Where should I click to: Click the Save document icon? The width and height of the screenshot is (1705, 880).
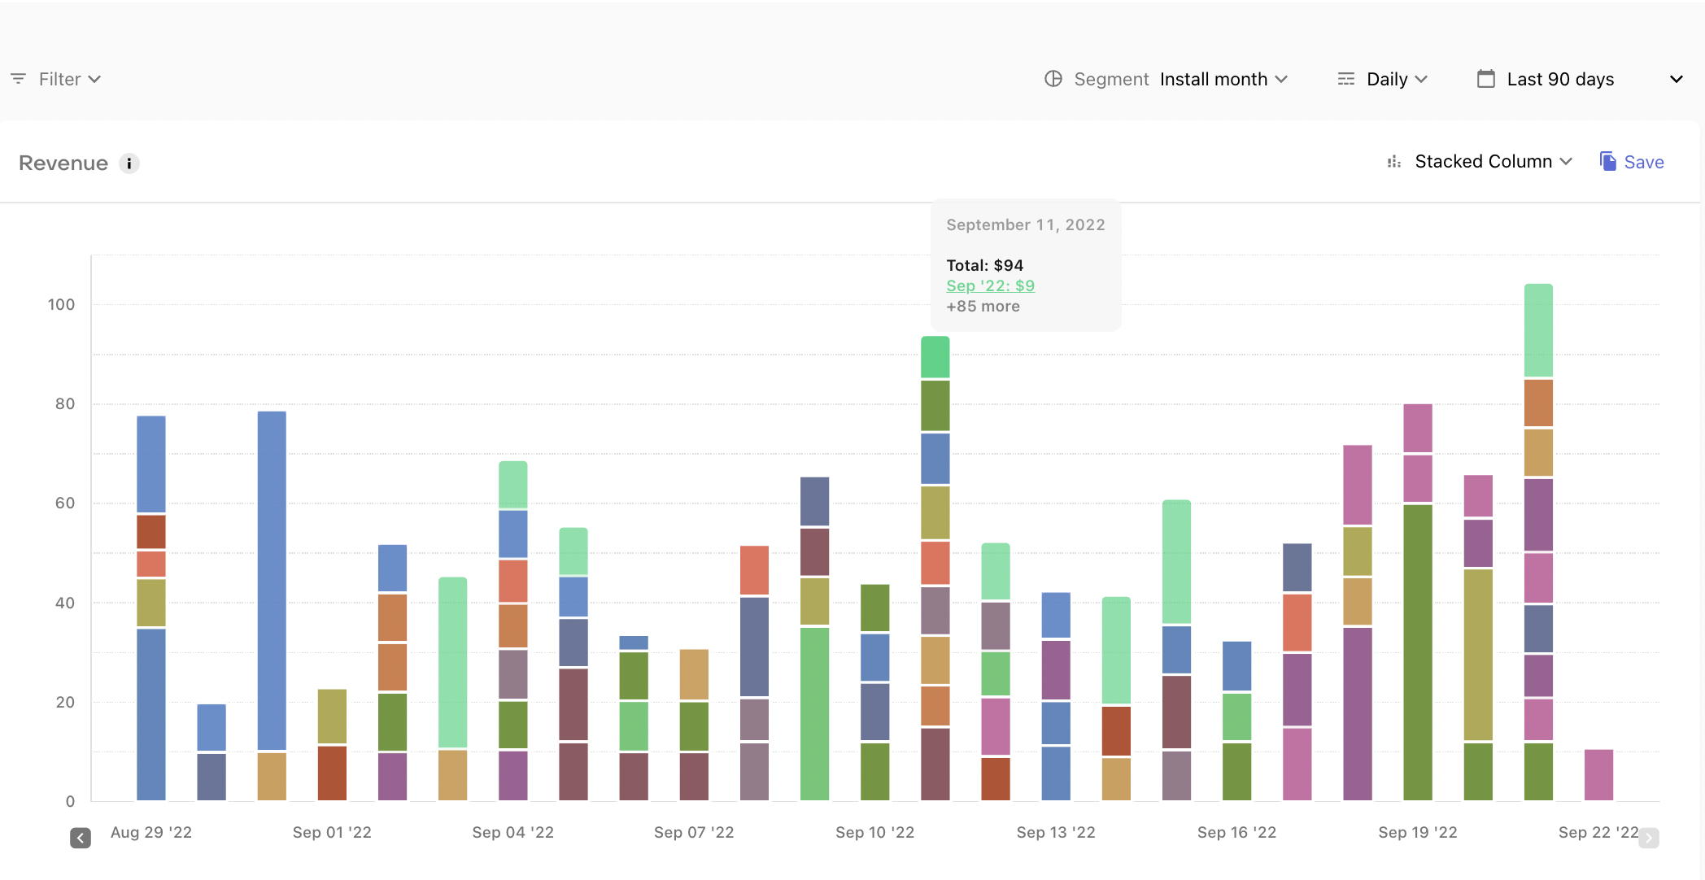pyautogui.click(x=1608, y=161)
